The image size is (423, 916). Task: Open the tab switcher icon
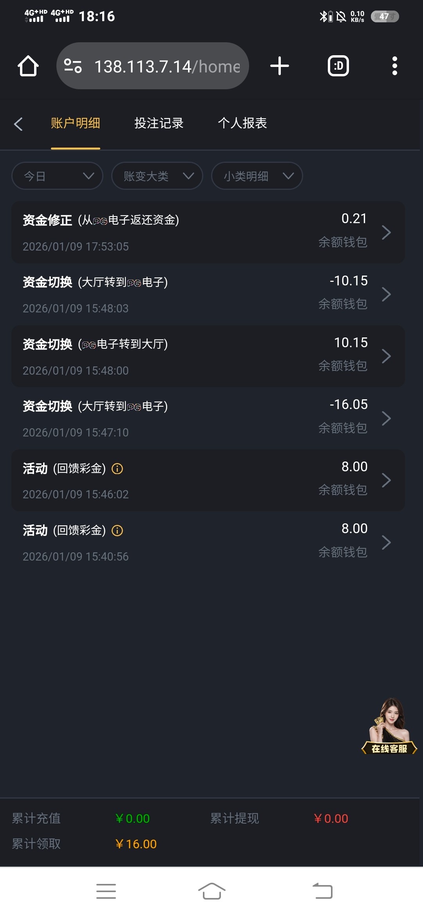pyautogui.click(x=338, y=66)
